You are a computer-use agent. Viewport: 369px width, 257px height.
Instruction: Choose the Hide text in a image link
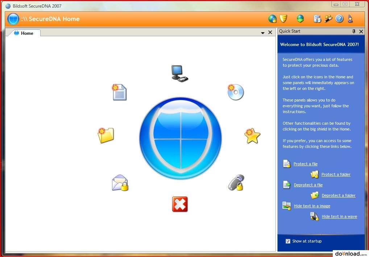(312, 206)
